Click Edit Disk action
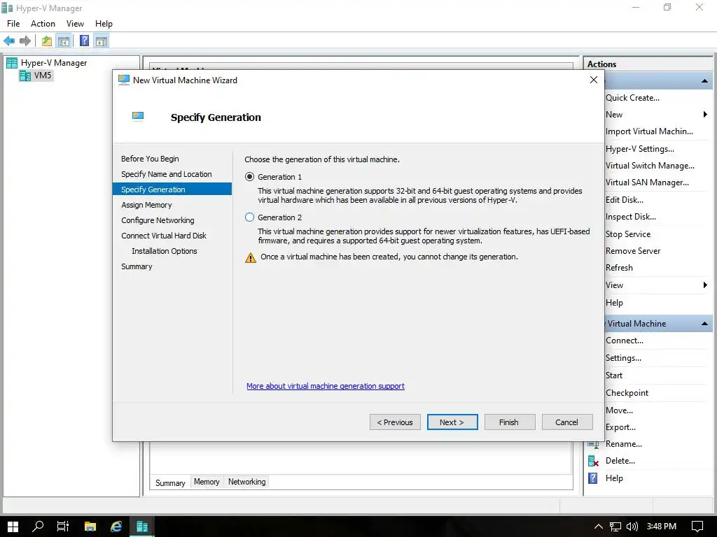Viewport: 717px width, 537px height. click(x=625, y=200)
